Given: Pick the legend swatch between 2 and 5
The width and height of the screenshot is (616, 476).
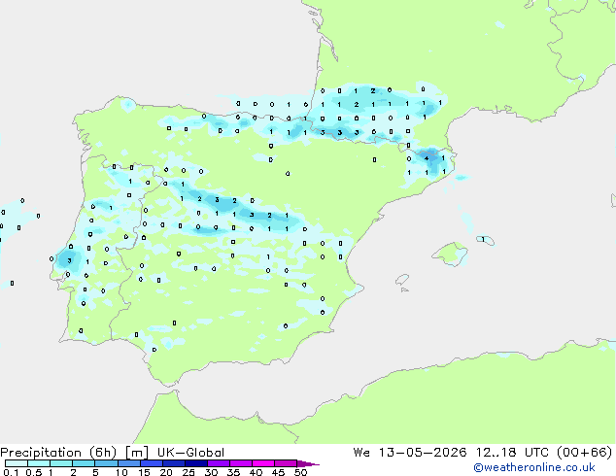Looking at the screenshot, I should coord(84,463).
